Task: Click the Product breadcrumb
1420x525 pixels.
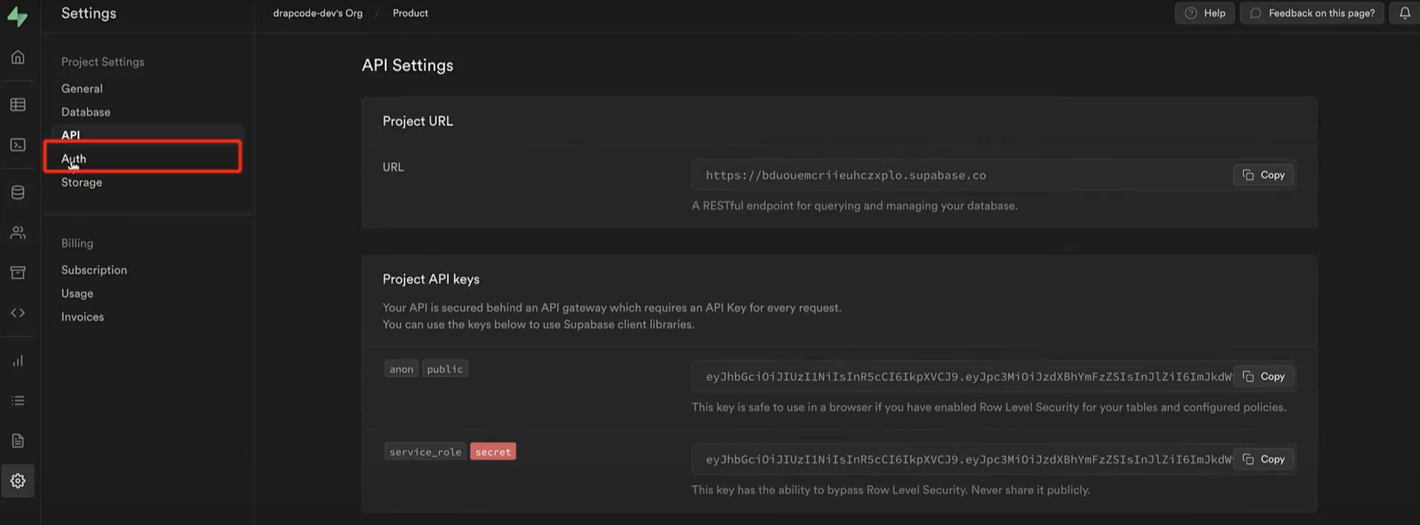Action: (410, 13)
